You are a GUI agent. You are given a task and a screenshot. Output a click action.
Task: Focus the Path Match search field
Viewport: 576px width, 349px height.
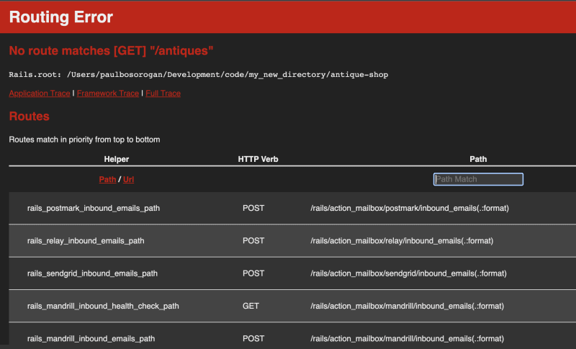click(x=478, y=179)
